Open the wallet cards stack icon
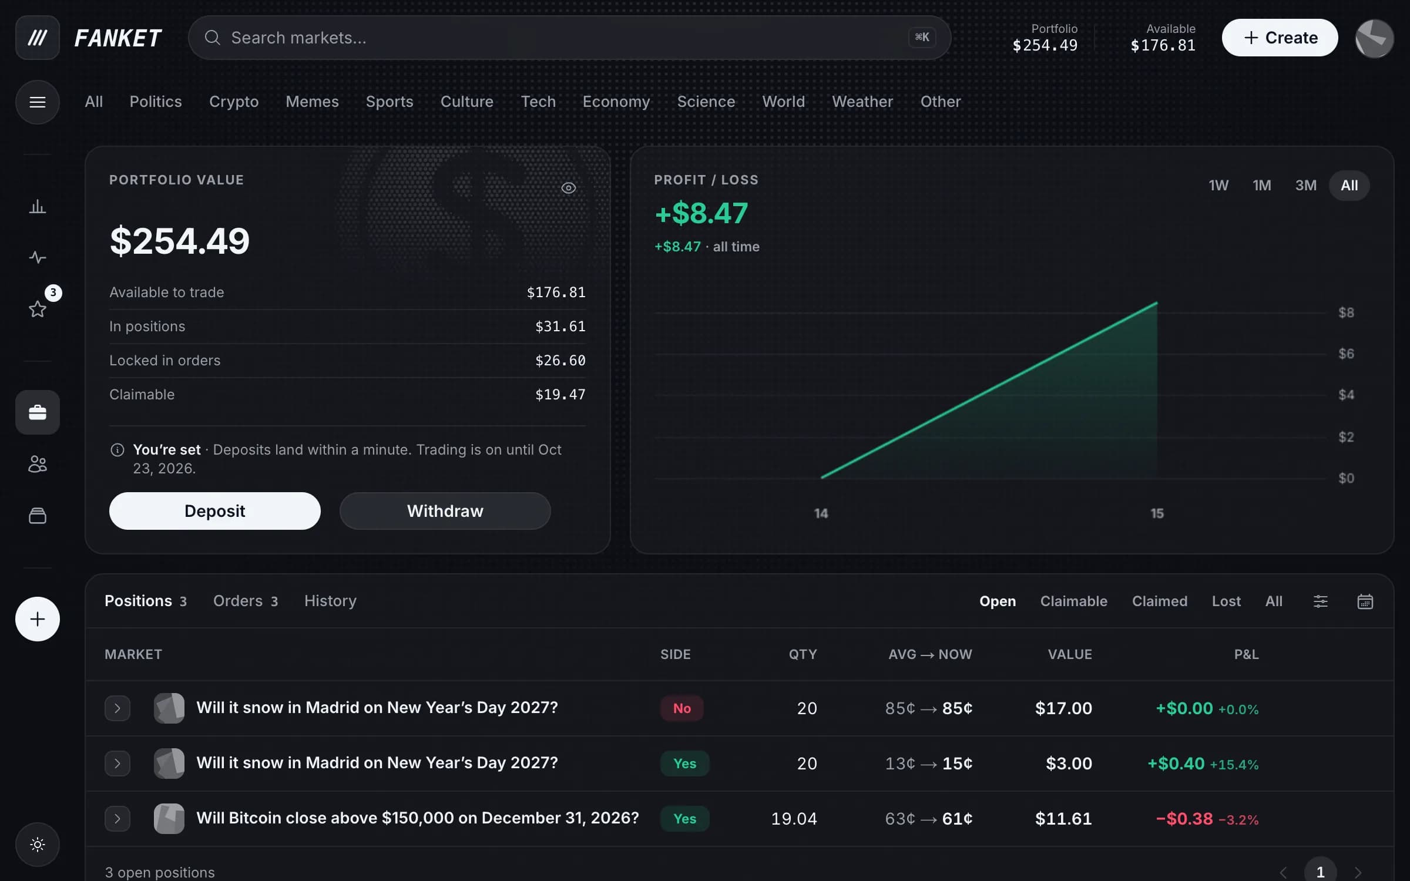The height and width of the screenshot is (881, 1410). point(38,516)
